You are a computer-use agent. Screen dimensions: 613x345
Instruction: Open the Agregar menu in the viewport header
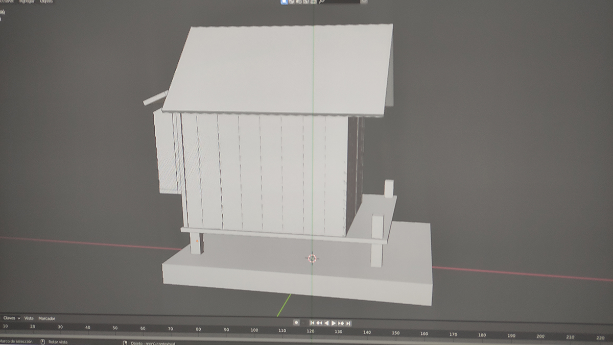pyautogui.click(x=26, y=2)
